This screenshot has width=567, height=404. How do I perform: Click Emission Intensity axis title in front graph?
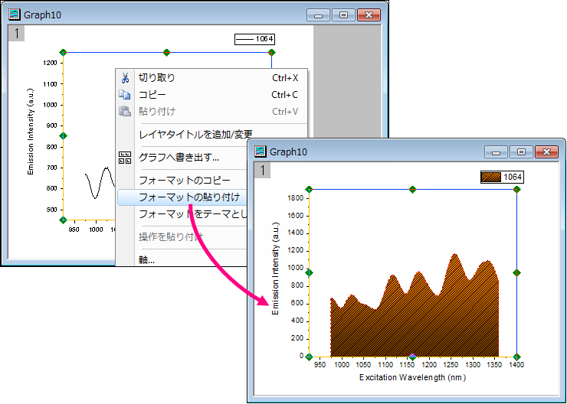(x=276, y=269)
